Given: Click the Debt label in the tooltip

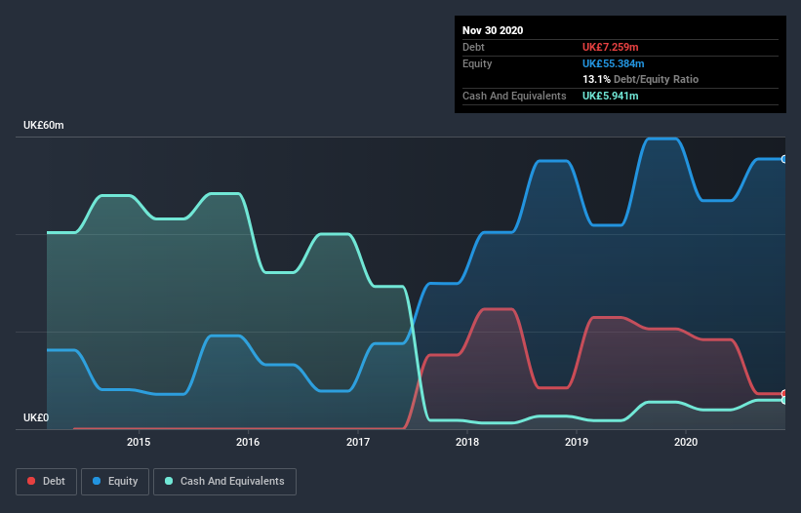Looking at the screenshot, I should [x=473, y=47].
